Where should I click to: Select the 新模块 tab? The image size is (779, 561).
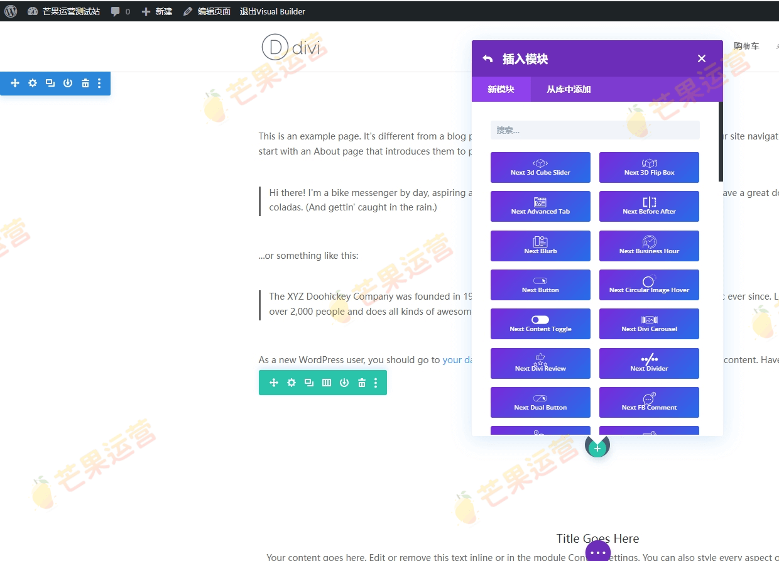pos(501,89)
